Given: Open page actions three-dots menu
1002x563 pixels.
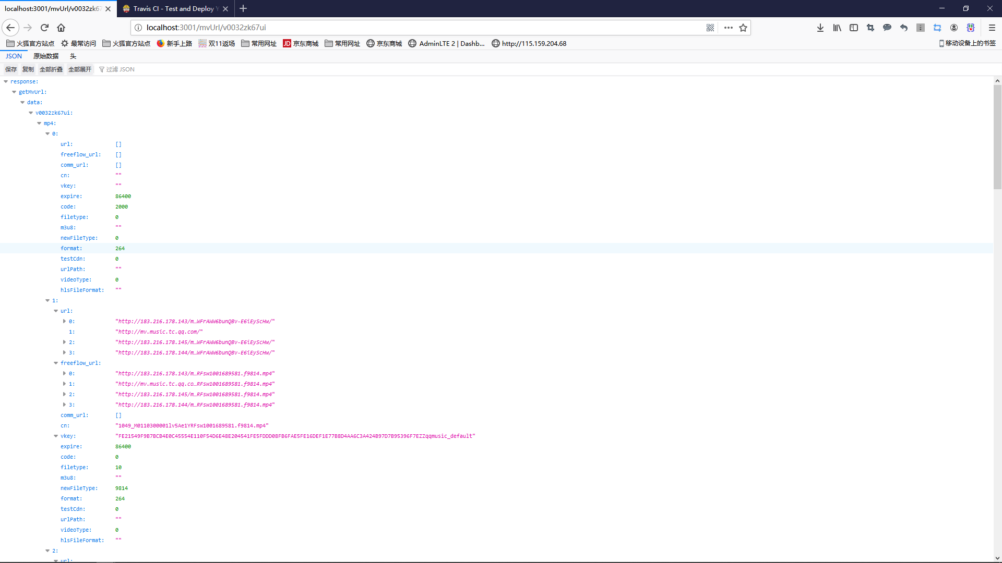Looking at the screenshot, I should tap(729, 28).
